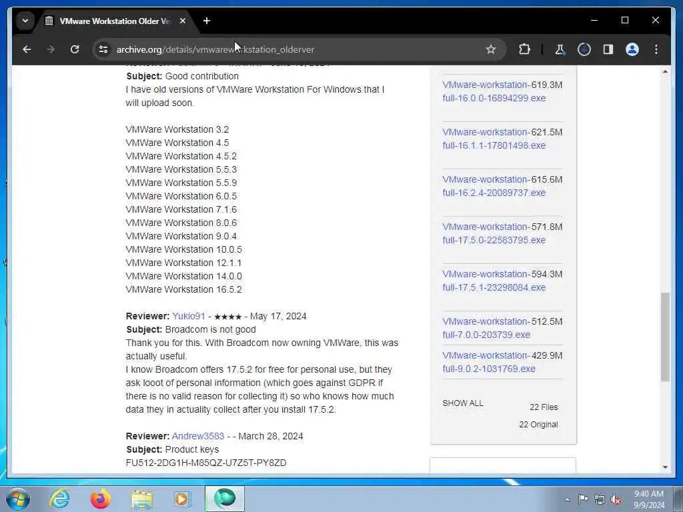Click SHOW ALL files link
The image size is (683, 512).
tap(463, 403)
